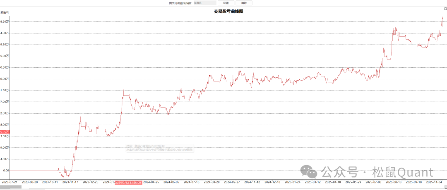Click the gray hint tooltip box in the chart

click(x=160, y=148)
